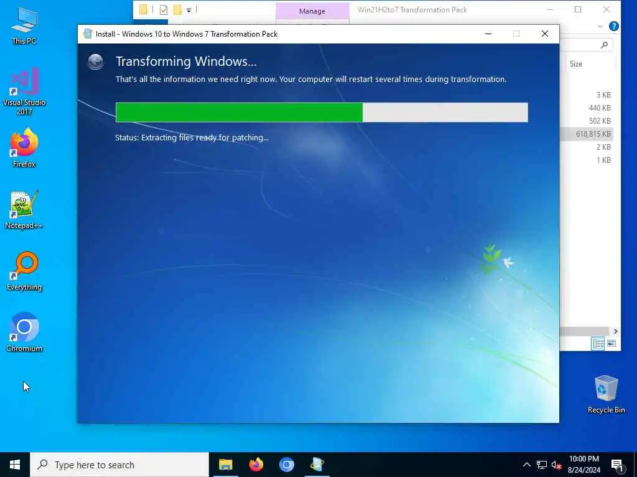Minimize the Transformation Pack installer window

(488, 34)
